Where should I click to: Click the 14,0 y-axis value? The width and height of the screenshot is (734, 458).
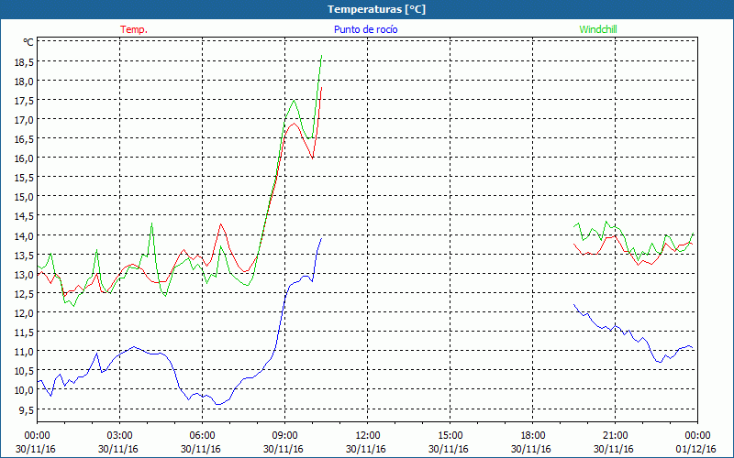[x=24, y=235]
